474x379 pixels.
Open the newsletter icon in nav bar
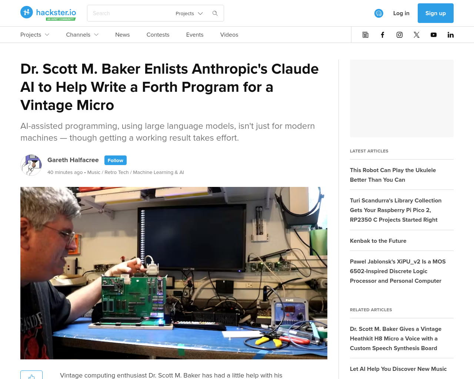tap(365, 35)
